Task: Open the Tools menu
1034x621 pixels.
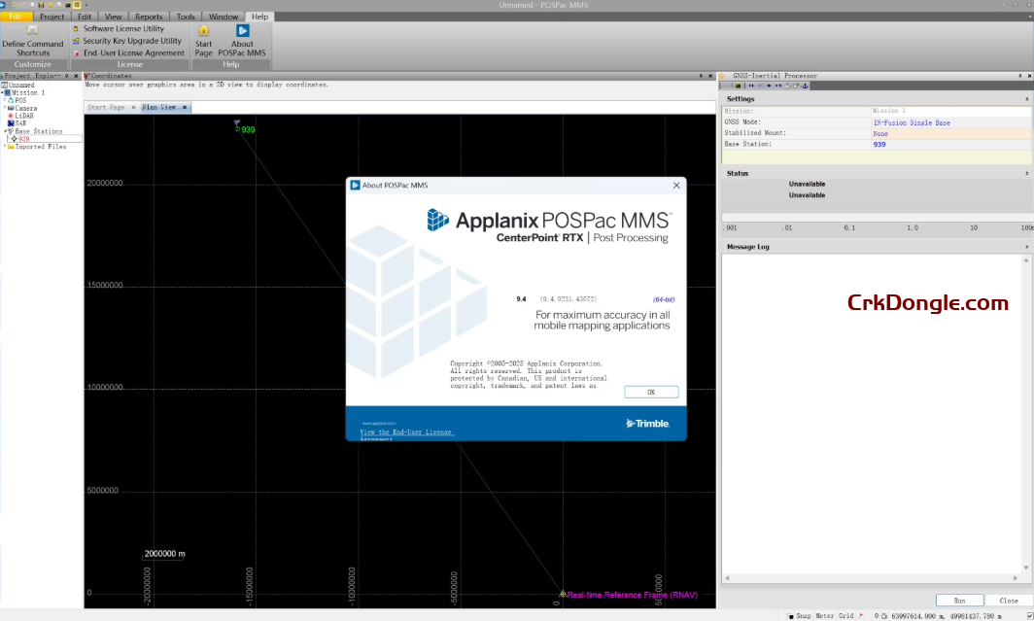Action: tap(185, 16)
